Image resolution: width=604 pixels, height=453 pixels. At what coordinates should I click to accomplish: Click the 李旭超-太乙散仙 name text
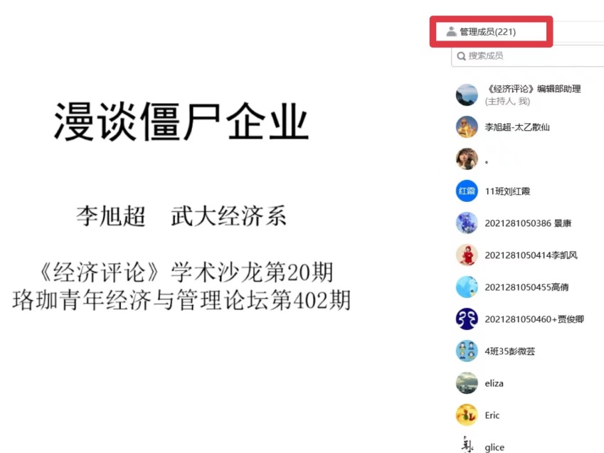point(517,127)
